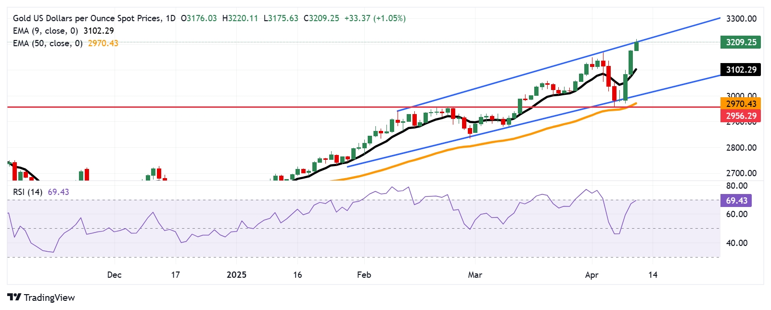Click the Dec date marker on time axis
The height and width of the screenshot is (310, 771).
pos(114,274)
